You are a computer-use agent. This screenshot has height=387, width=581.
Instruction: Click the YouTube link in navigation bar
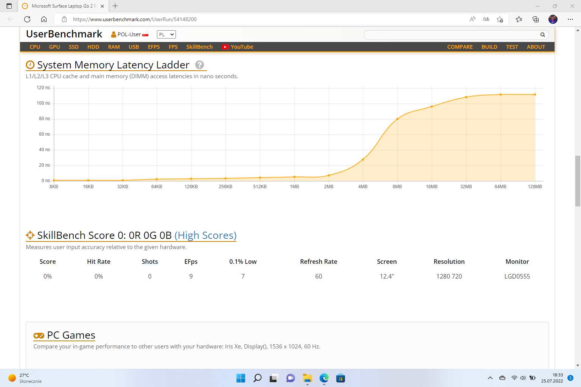238,47
